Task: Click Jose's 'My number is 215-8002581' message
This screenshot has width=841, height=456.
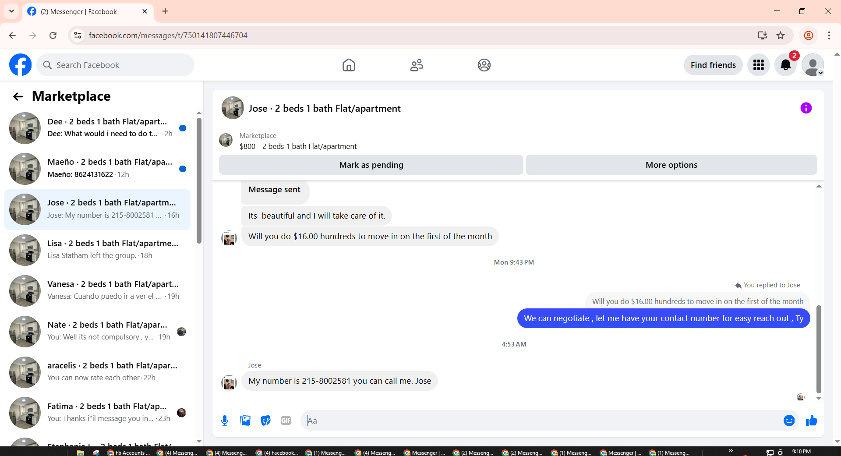Action: tap(339, 381)
